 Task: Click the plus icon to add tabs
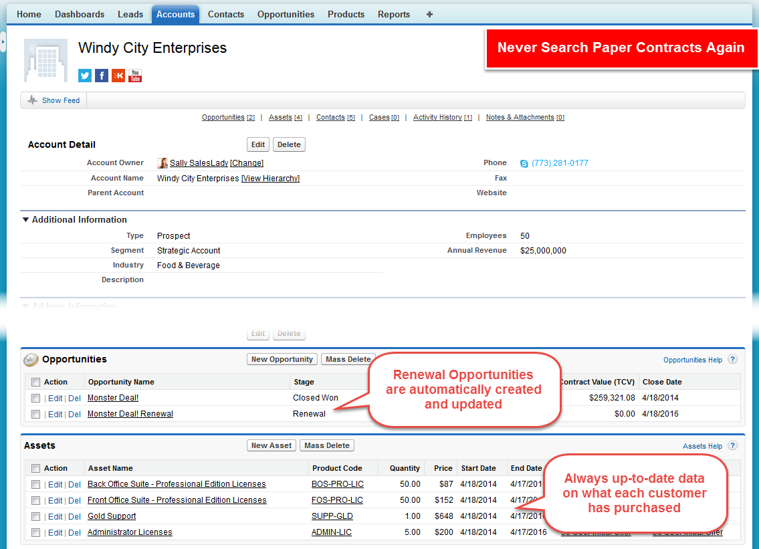tap(429, 13)
